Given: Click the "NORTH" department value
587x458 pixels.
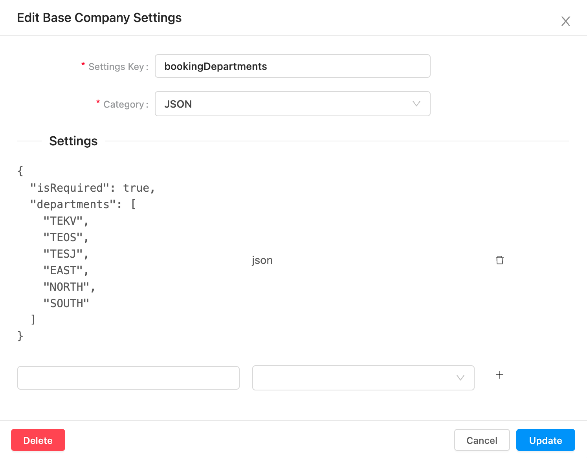Looking at the screenshot, I should click(x=66, y=287).
